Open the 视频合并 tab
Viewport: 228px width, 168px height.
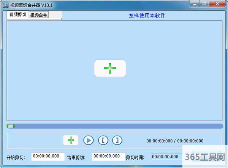click(x=39, y=15)
